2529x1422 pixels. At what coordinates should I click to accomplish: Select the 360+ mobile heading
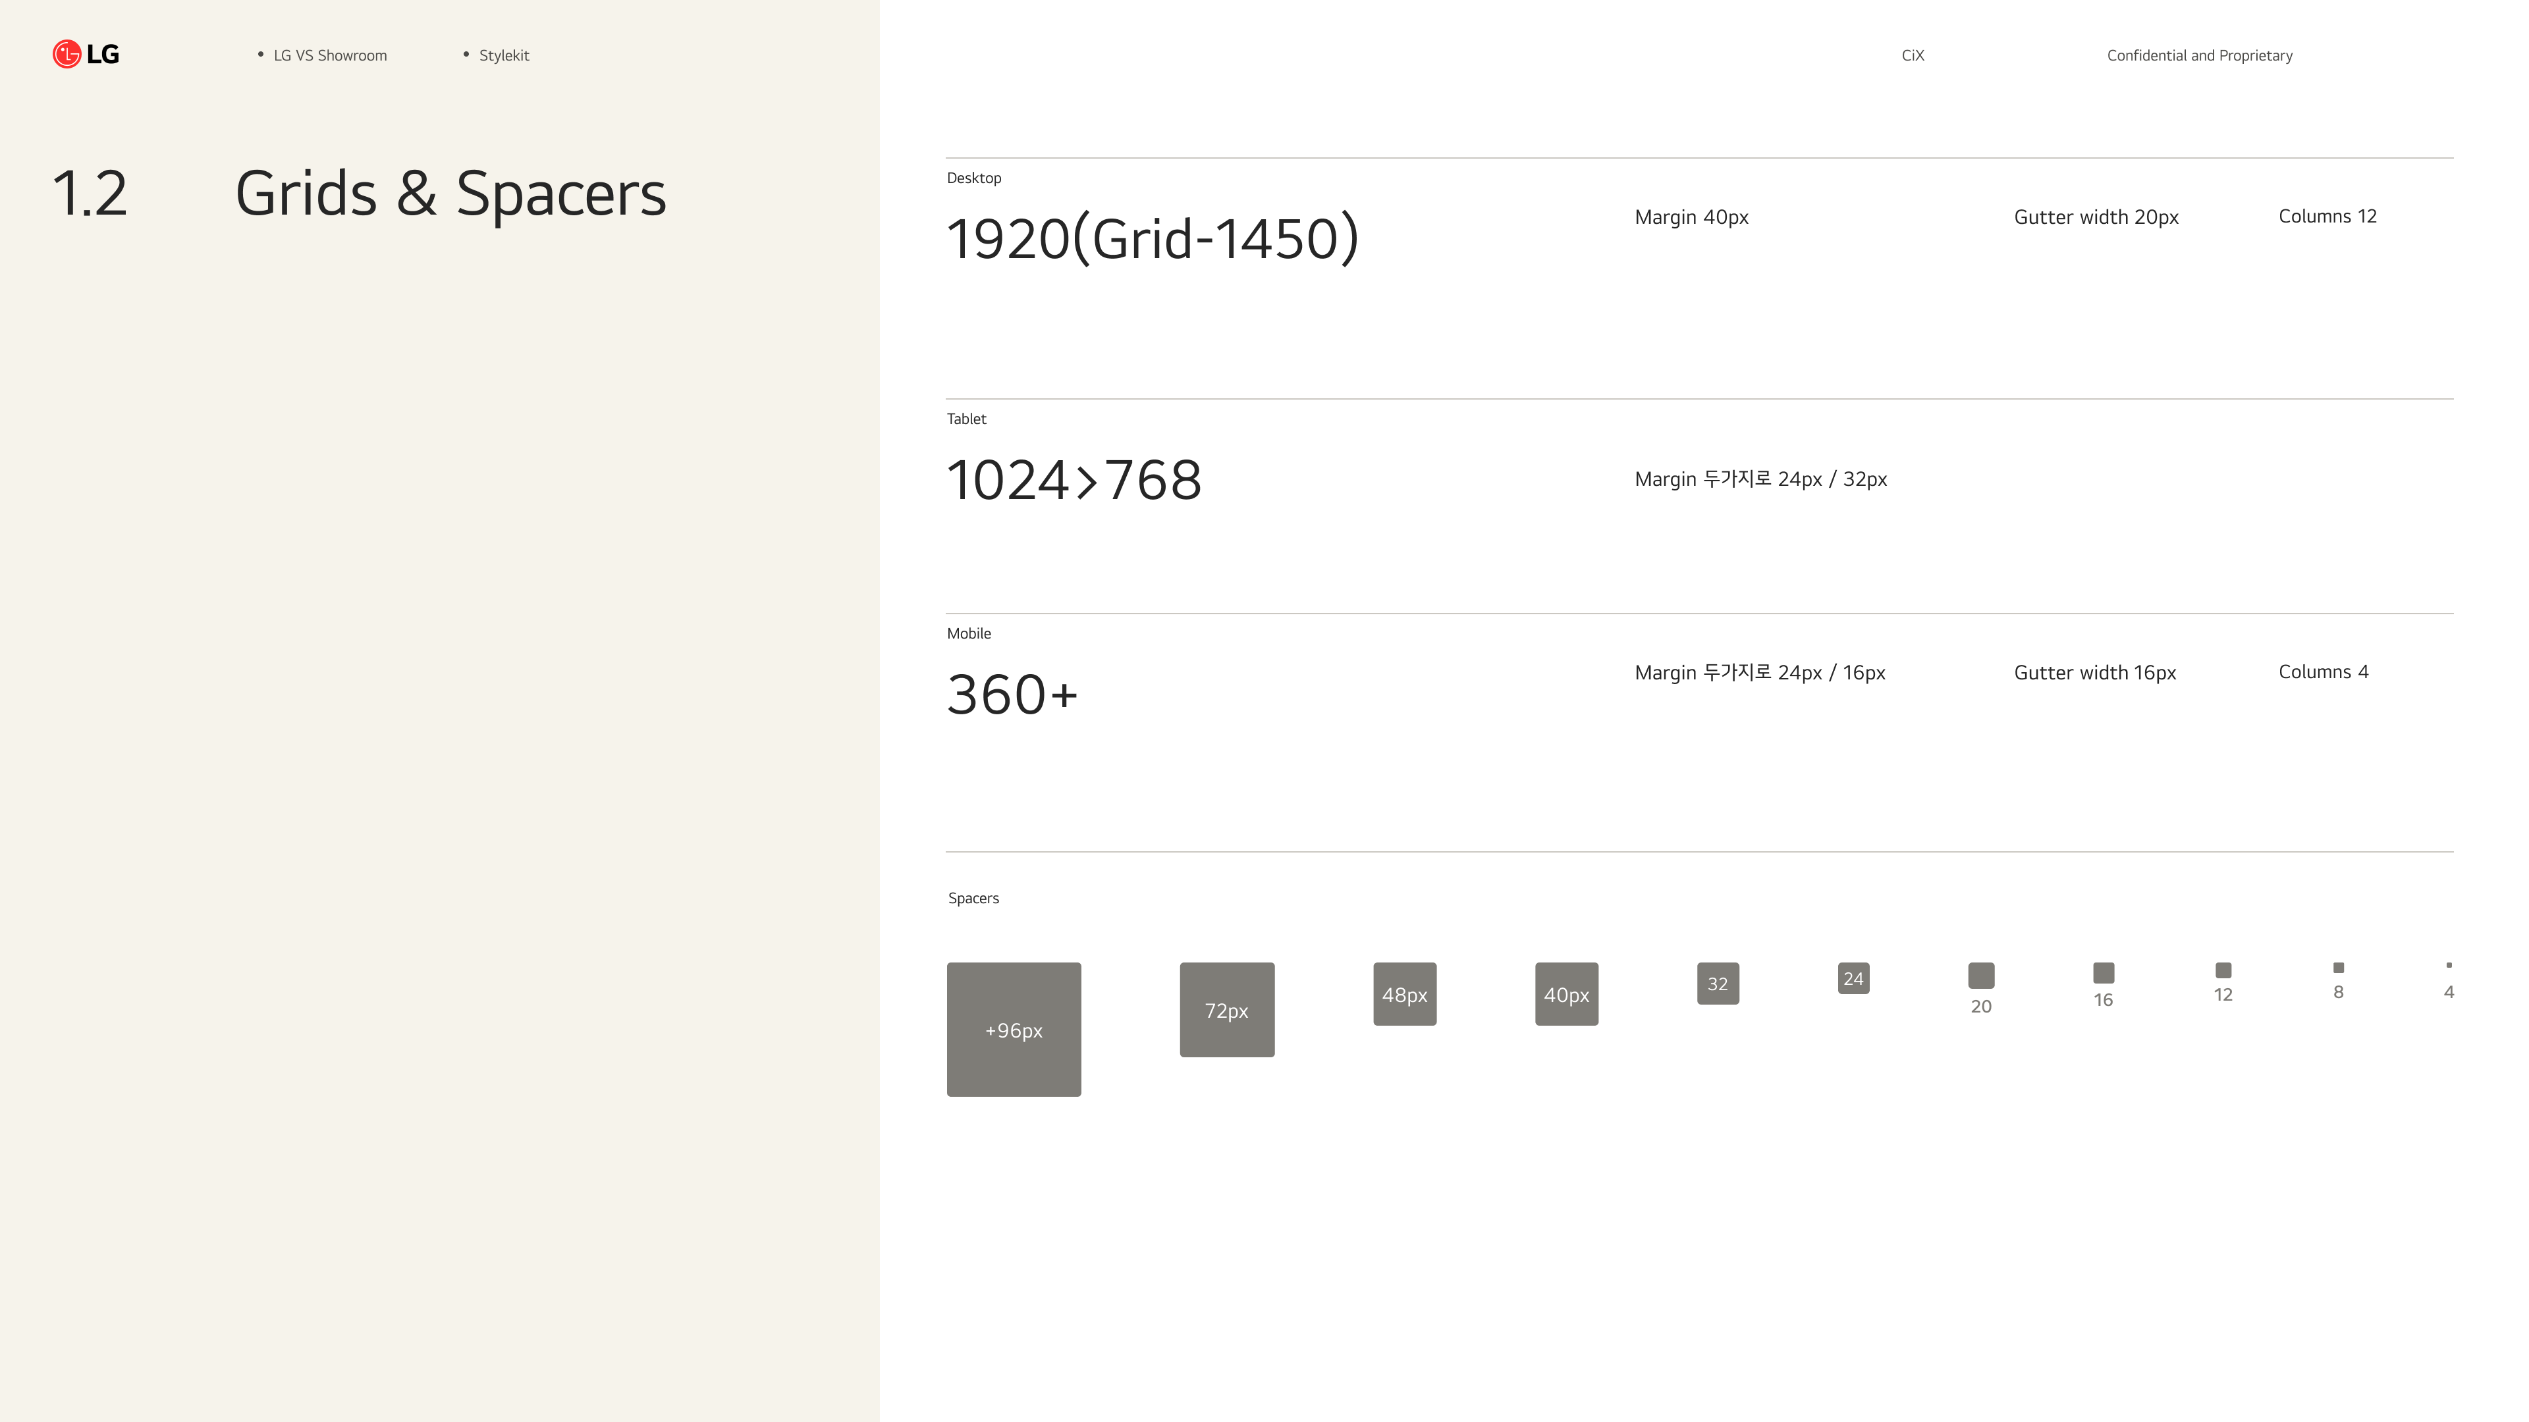[x=1011, y=695]
